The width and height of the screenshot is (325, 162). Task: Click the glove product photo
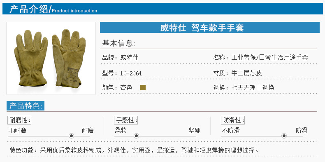[x=51, y=58]
